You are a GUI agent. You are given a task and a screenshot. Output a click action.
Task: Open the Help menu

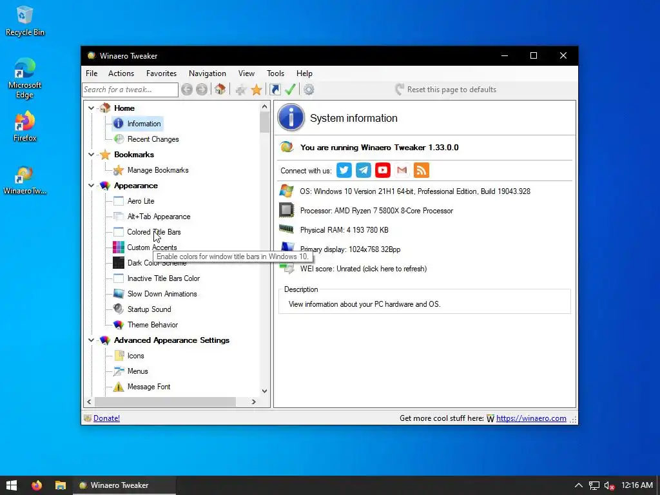304,73
